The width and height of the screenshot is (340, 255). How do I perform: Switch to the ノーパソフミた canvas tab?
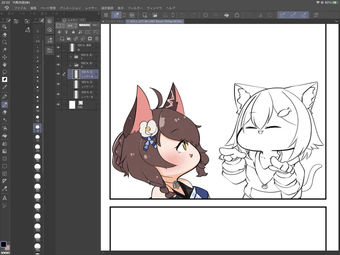point(114,21)
